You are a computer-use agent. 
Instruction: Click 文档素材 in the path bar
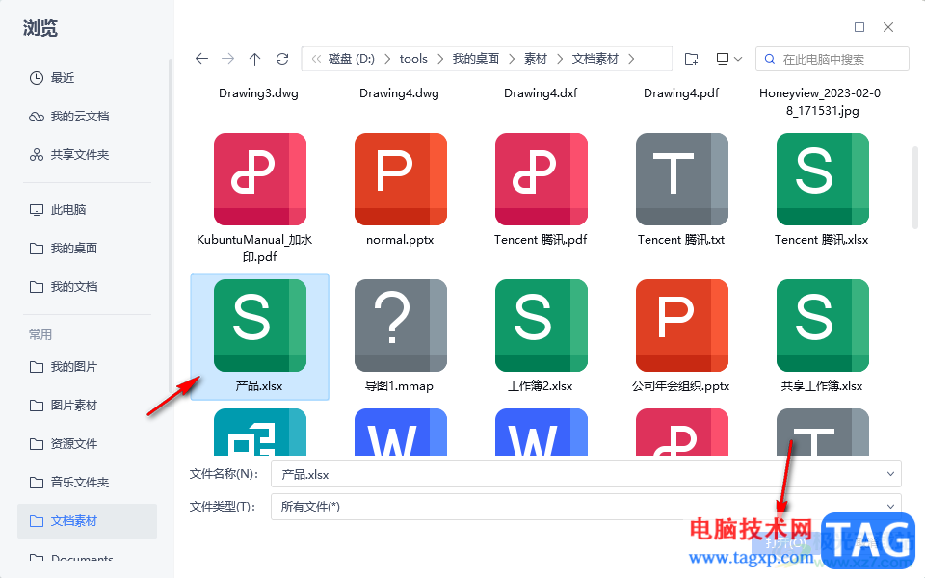point(595,59)
